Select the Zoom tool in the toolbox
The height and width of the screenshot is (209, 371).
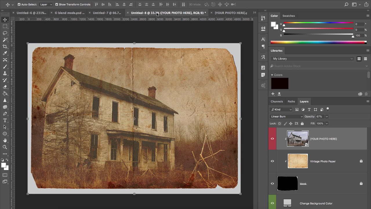click(x=5, y=147)
